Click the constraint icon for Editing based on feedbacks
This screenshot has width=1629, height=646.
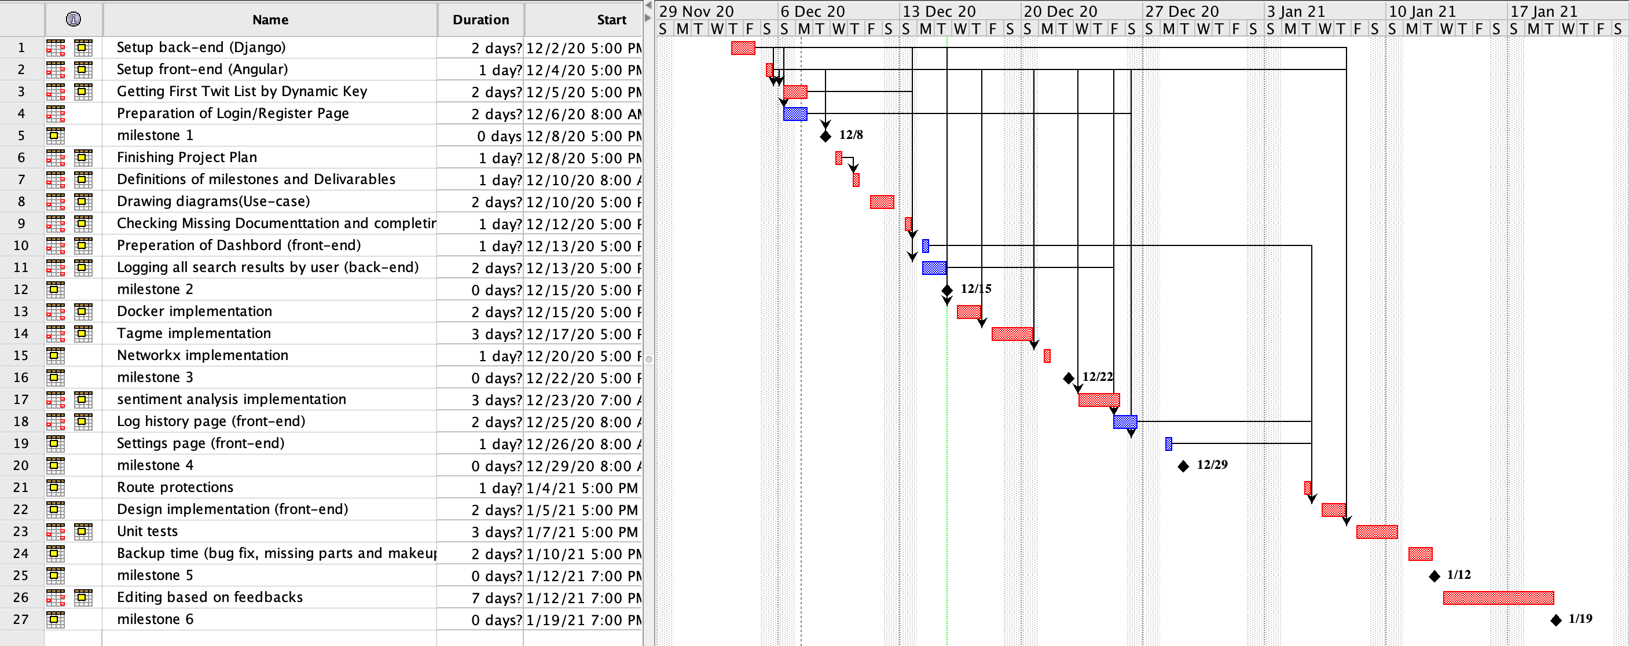click(56, 597)
